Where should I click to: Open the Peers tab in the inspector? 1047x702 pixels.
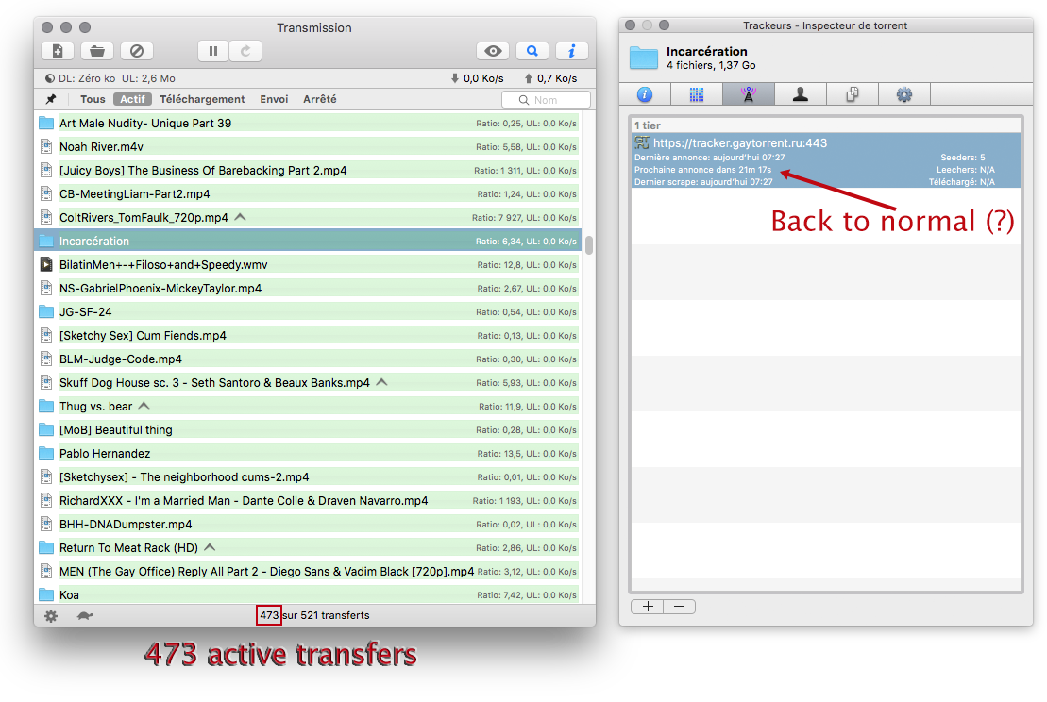click(x=801, y=94)
